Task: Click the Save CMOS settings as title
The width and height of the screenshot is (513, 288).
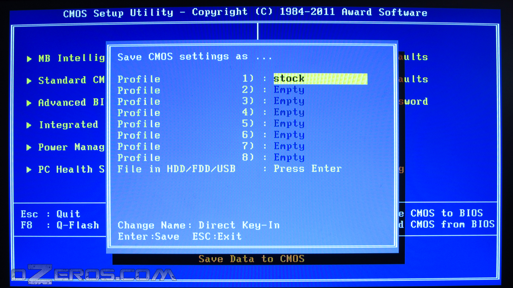Action: click(x=195, y=56)
